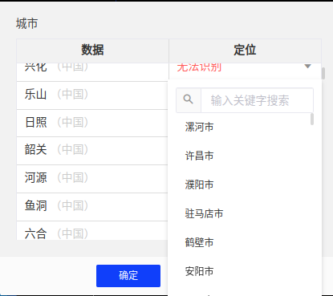Expand the 无法识别 dropdown arrow
333x296 pixels.
pos(308,66)
